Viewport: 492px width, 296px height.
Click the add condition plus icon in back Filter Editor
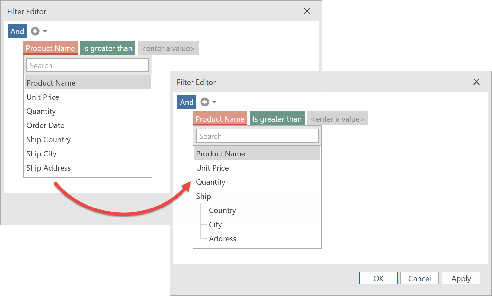click(x=35, y=31)
